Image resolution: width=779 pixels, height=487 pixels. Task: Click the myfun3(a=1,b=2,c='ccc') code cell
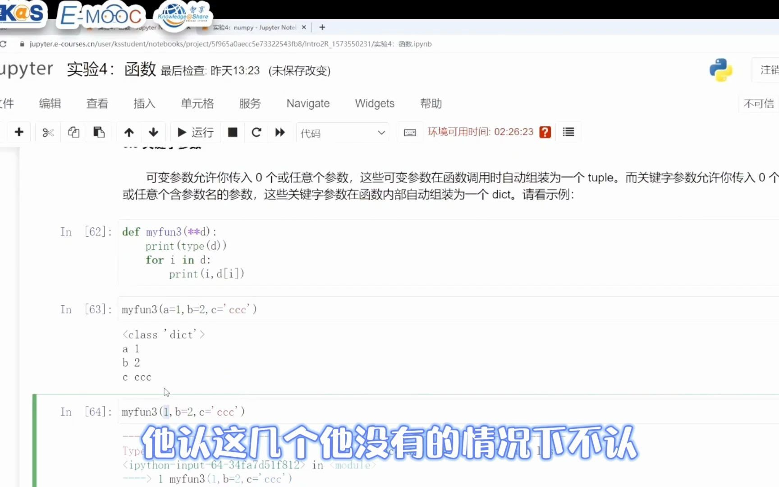coord(449,309)
